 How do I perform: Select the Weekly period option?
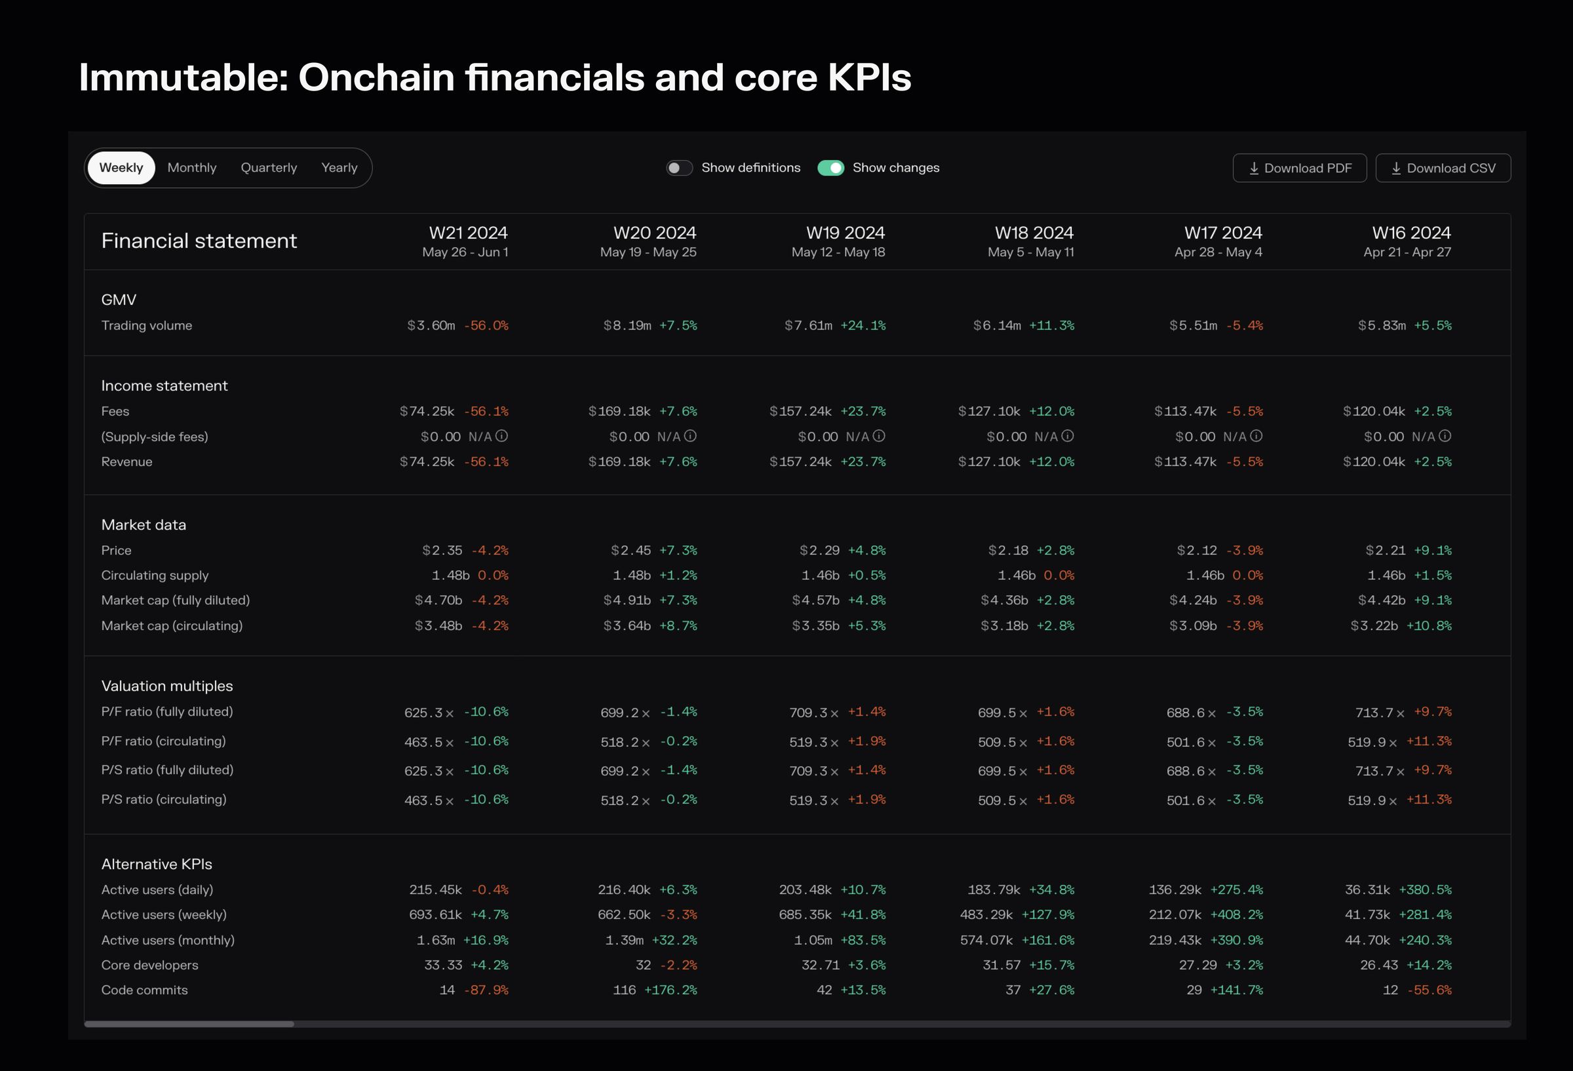tap(121, 168)
